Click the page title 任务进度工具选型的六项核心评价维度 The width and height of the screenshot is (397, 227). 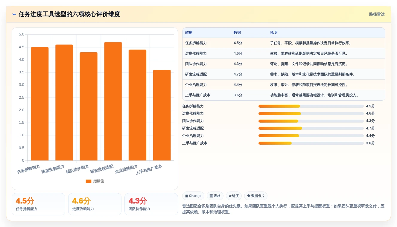pyautogui.click(x=69, y=14)
